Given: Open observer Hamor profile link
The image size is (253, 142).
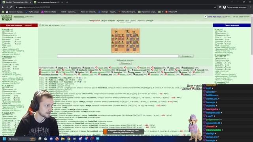Looking at the screenshot, I should [74, 68].
